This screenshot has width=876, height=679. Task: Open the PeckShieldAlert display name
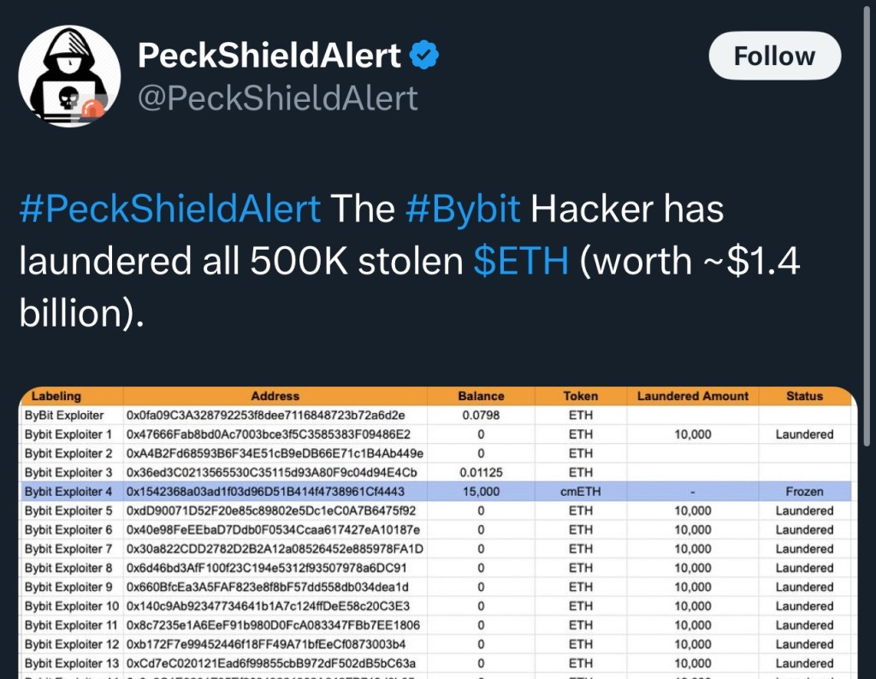pos(269,56)
